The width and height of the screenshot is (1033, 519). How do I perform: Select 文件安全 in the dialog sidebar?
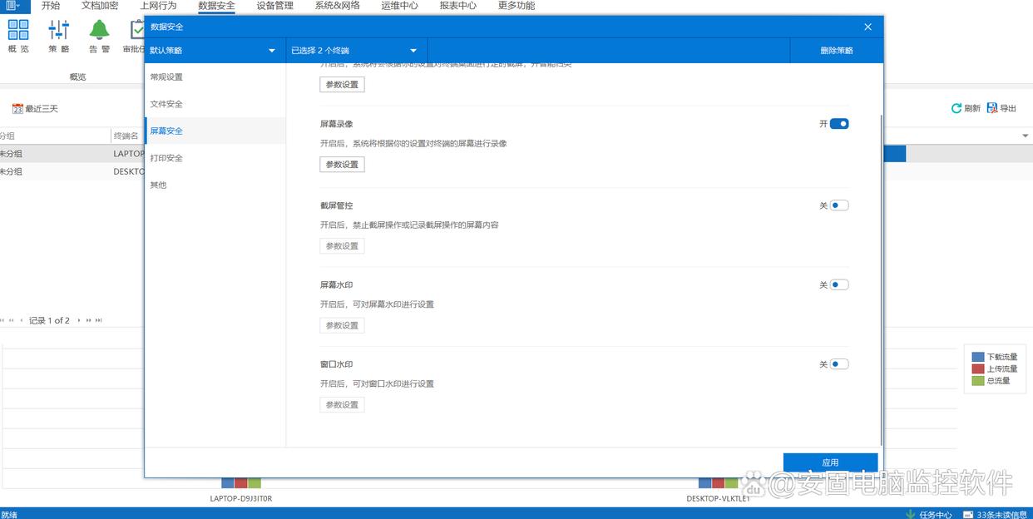(166, 104)
